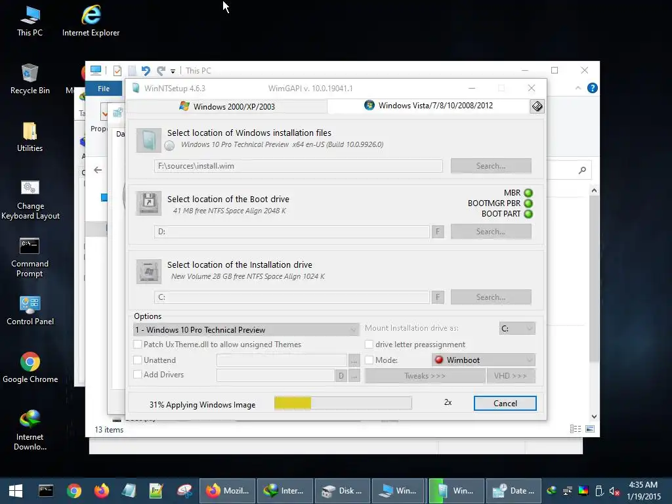The image size is (672, 504).
Task: Switch to Disk Management taskbar window
Action: tap(343, 491)
